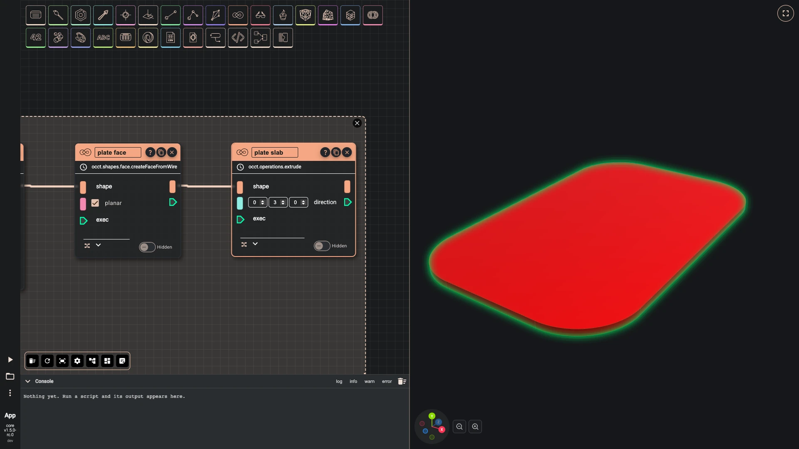Uncheck the planar checkbox

(95, 203)
